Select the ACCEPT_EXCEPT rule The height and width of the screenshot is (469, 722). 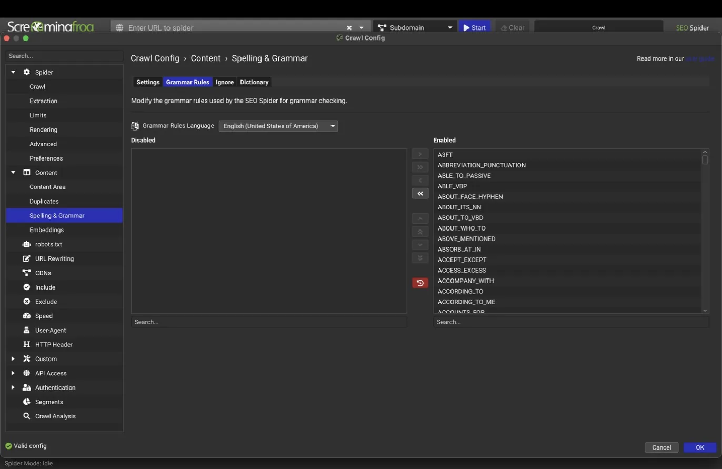tap(567, 260)
